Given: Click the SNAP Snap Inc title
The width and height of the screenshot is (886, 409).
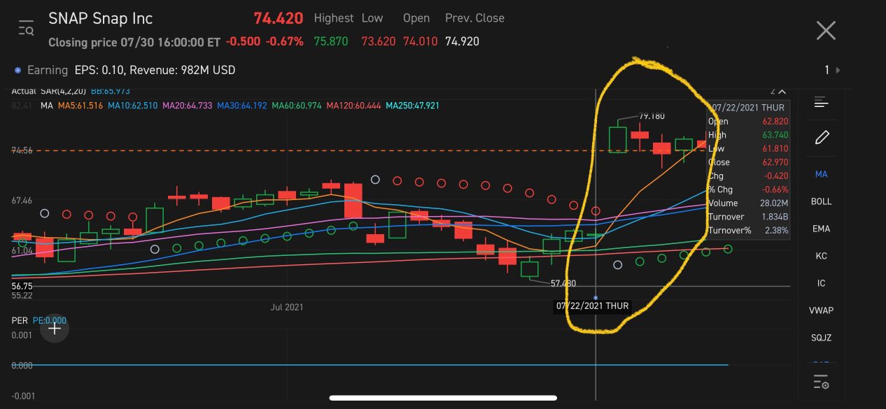Looking at the screenshot, I should click(x=100, y=18).
